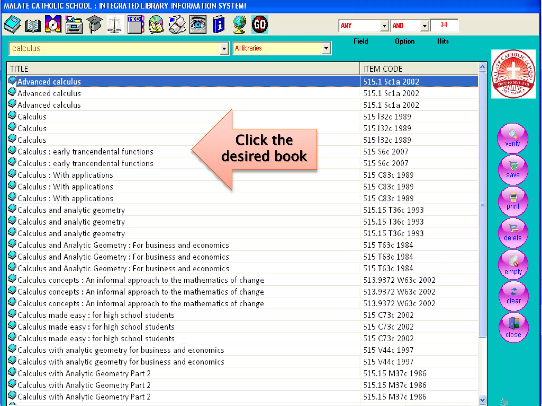Click the CD with book icon
Image resolution: width=542 pixels, height=406 pixels.
pyautogui.click(x=156, y=25)
